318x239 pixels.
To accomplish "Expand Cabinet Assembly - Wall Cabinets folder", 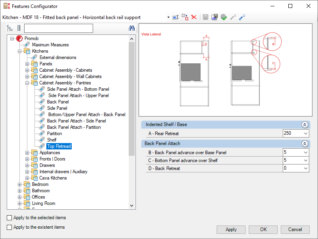I will click(27, 76).
